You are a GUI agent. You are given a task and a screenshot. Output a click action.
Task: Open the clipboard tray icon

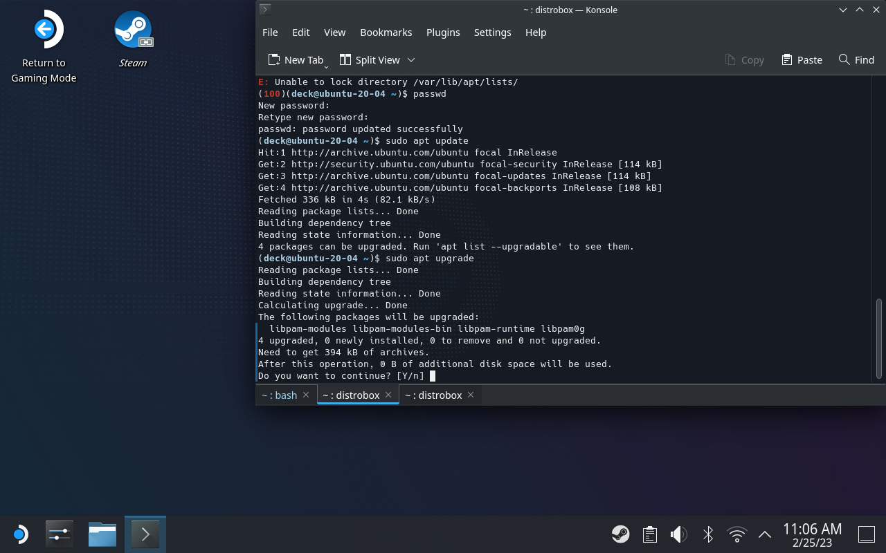click(x=649, y=534)
